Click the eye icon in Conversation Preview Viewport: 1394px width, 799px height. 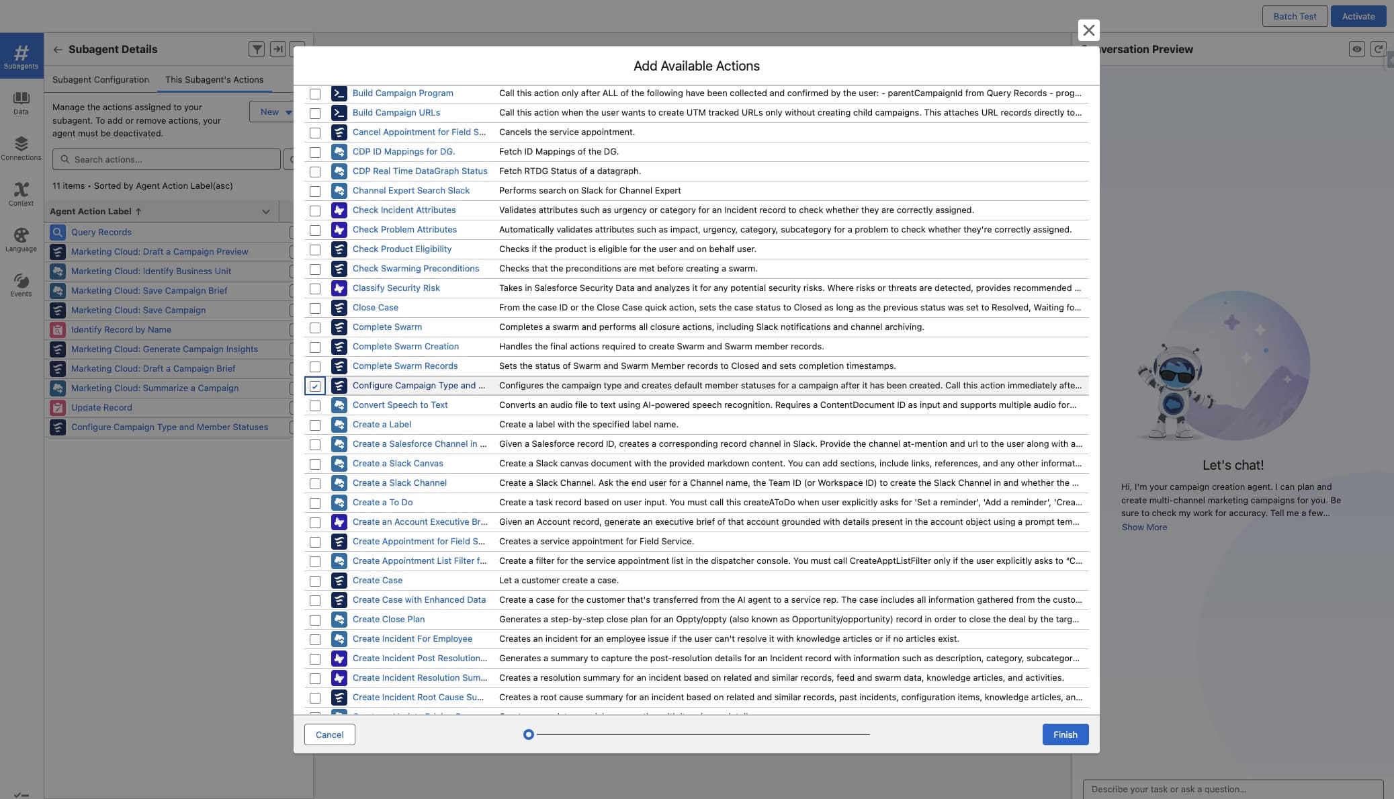pyautogui.click(x=1356, y=49)
